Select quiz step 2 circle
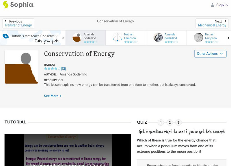 [170, 122]
